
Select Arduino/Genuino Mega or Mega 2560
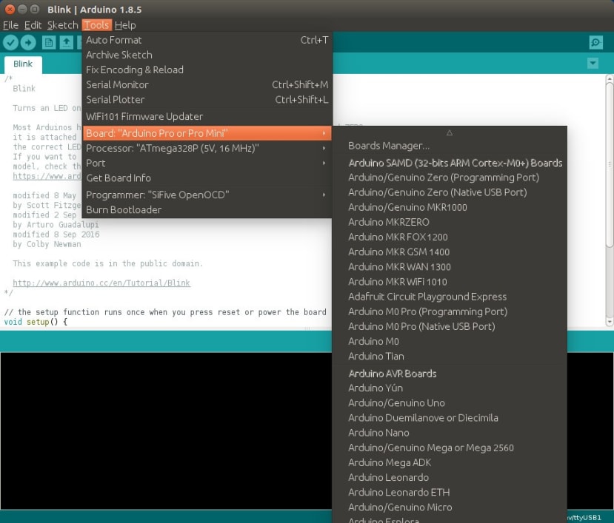450,448
